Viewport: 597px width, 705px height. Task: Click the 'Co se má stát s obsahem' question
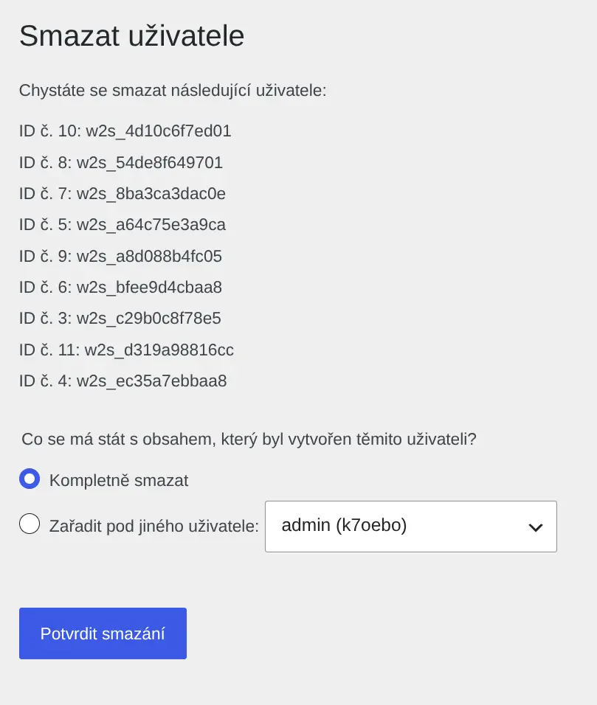pyautogui.click(x=249, y=440)
